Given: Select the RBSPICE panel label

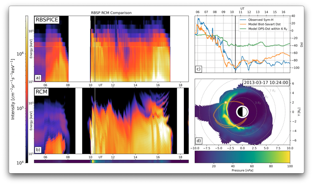Looking at the screenshot, I should [x=47, y=20].
